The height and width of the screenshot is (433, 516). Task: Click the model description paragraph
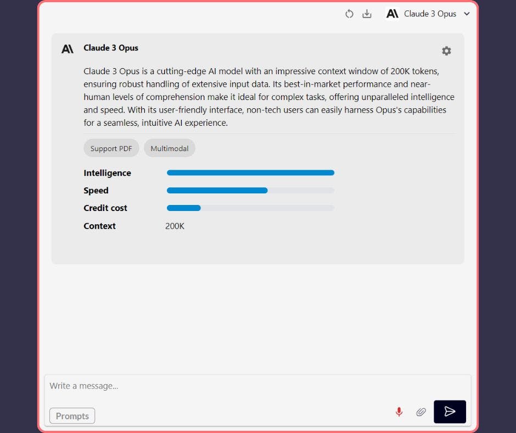(269, 97)
